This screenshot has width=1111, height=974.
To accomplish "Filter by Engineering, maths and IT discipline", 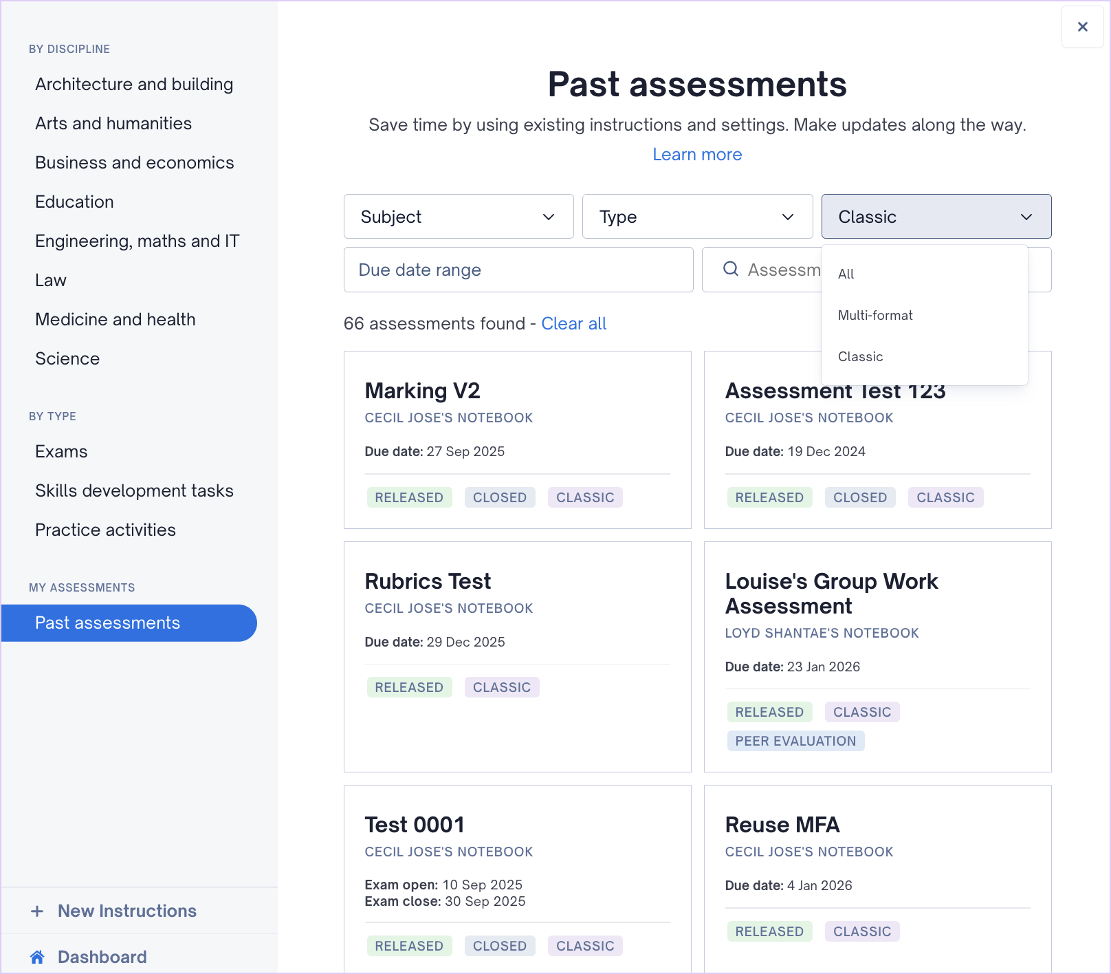I will coord(137,241).
